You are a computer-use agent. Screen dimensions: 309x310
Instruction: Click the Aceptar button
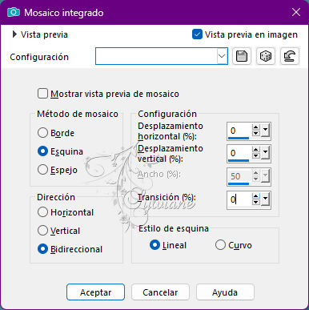pos(95,292)
